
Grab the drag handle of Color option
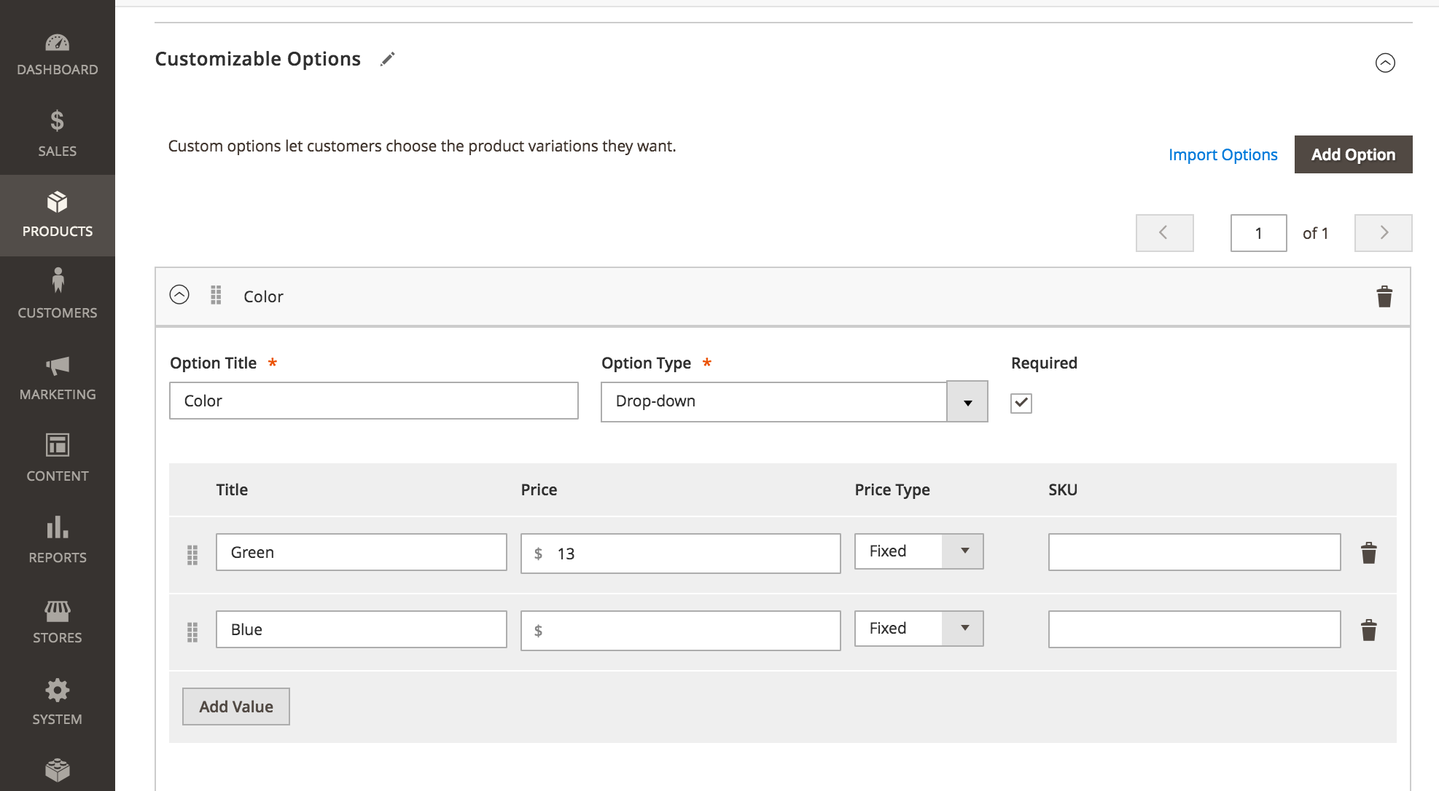[x=216, y=295]
